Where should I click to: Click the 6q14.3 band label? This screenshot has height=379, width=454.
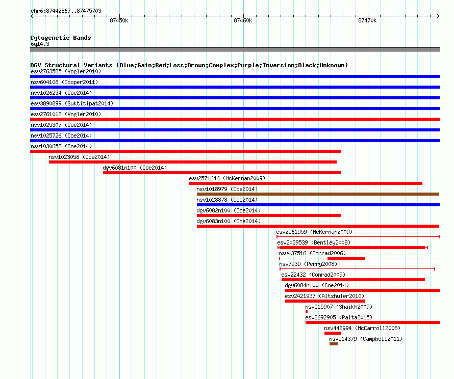click(x=40, y=44)
